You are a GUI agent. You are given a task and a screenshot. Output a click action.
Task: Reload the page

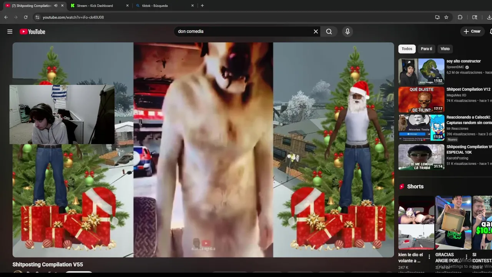26,17
